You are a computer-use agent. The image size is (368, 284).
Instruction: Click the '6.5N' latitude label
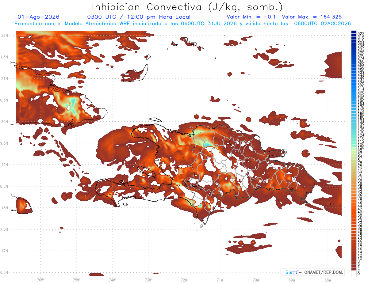[x=4, y=272]
